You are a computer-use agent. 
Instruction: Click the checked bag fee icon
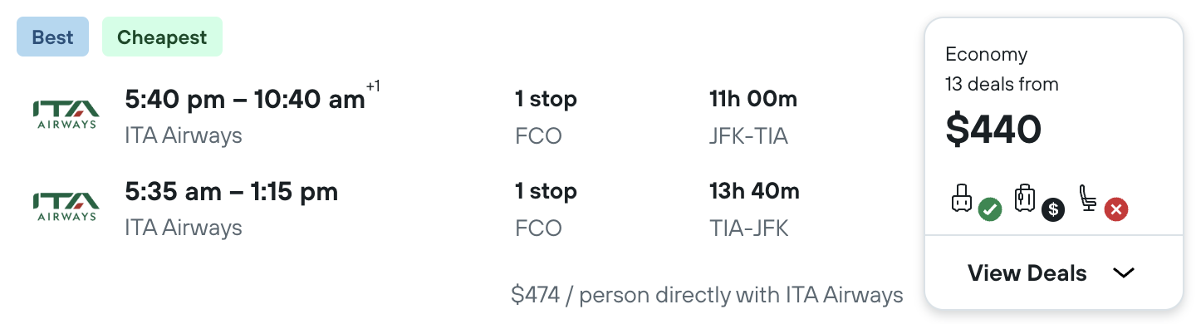coord(1026,199)
